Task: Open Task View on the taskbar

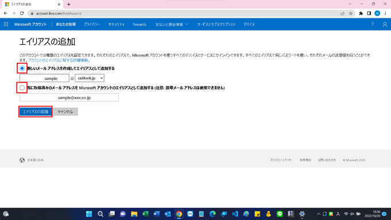Action: (112, 214)
